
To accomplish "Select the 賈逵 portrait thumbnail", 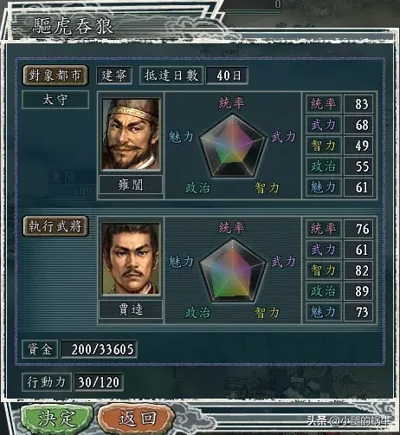I will 131,259.
